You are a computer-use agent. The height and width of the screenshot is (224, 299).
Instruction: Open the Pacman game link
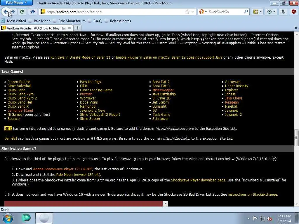click(86, 94)
